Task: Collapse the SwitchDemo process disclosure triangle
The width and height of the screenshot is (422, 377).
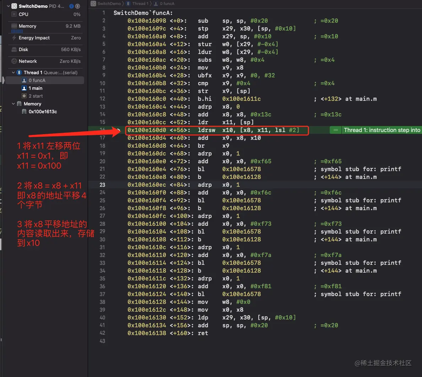Action: click(8, 6)
